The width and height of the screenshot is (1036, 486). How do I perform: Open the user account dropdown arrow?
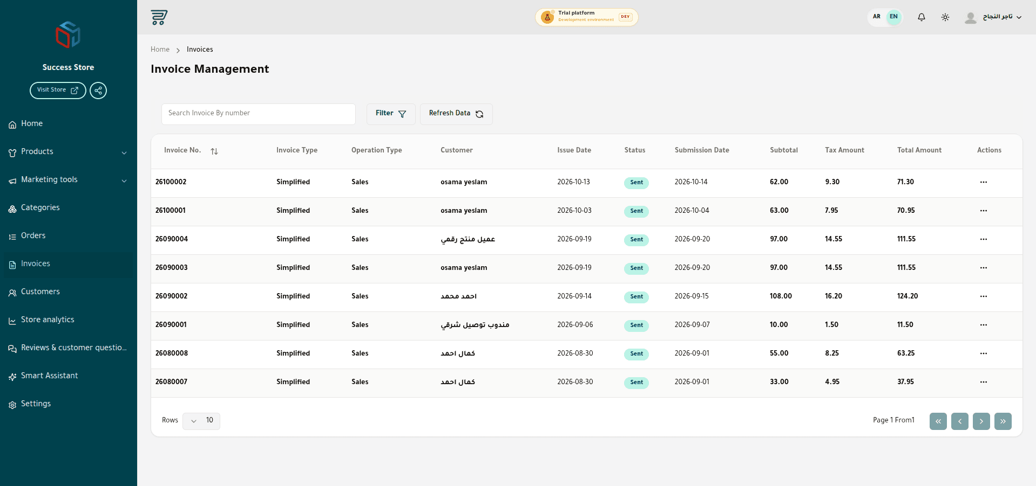click(1019, 17)
